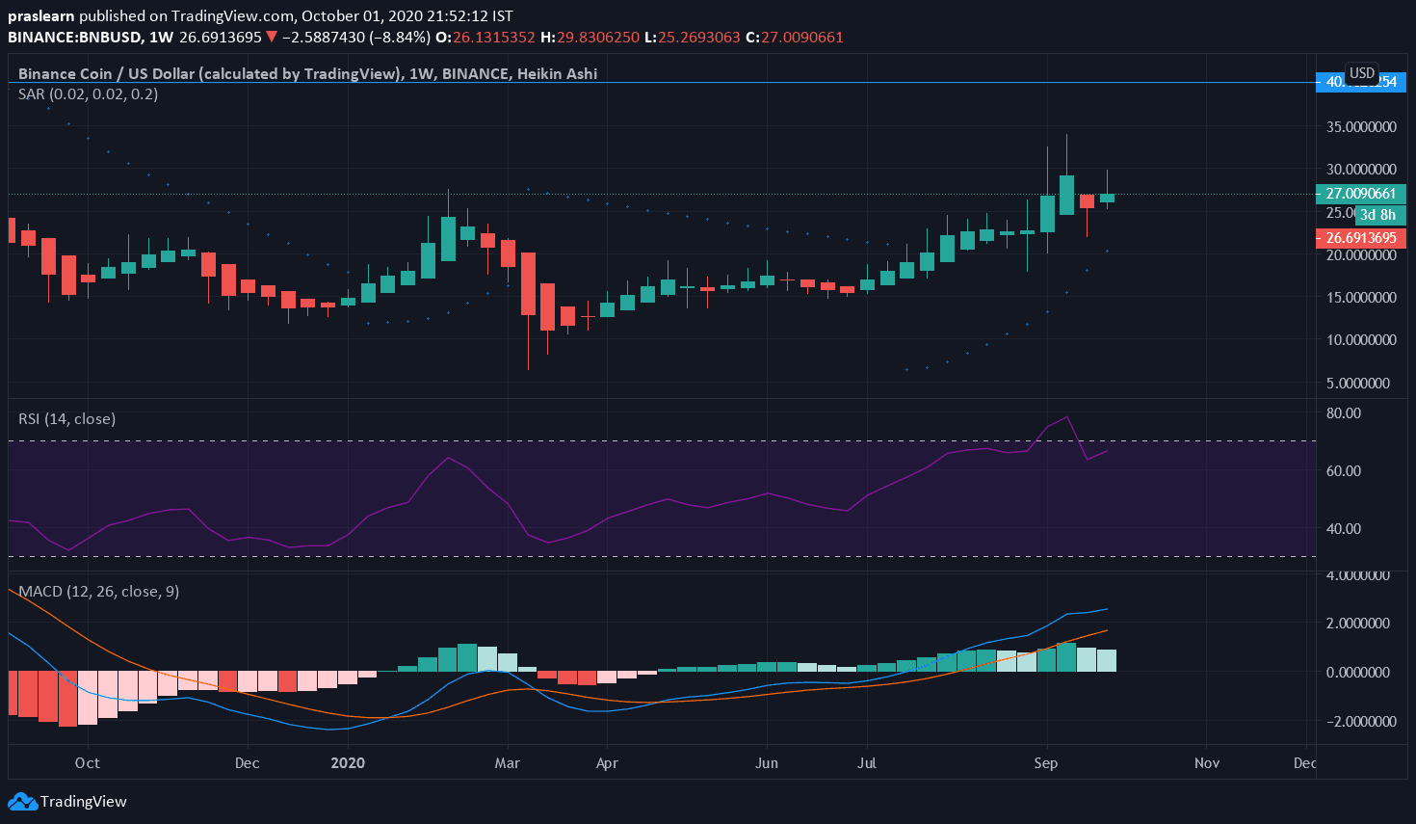Image resolution: width=1416 pixels, height=824 pixels.
Task: Click the TradingView cloud logo icon
Action: (22, 801)
